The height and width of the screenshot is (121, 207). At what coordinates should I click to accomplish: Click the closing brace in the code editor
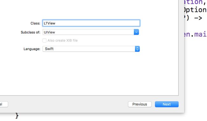click(x=17, y=116)
